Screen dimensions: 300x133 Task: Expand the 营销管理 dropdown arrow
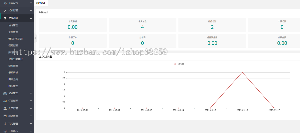click(31, 124)
